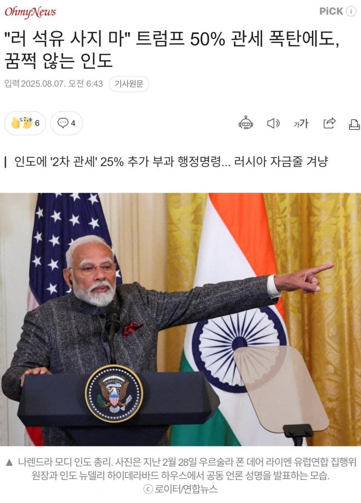Click the article date 2025.08.07
This screenshot has width=361, height=503.
click(43, 84)
